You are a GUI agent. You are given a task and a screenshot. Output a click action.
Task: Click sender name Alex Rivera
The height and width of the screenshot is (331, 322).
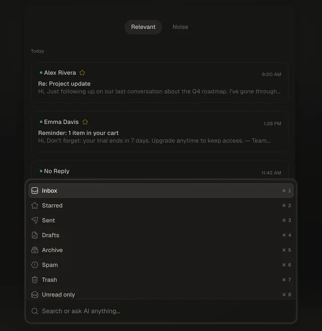click(x=60, y=73)
